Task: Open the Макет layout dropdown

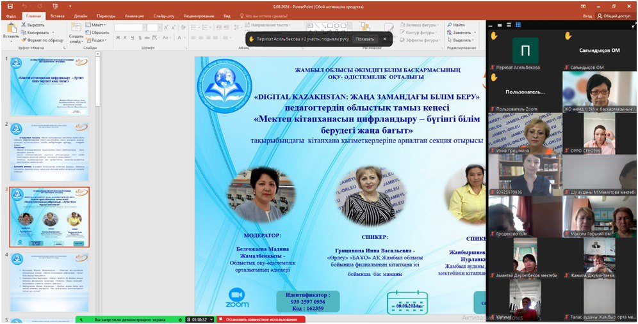Action: pyautogui.click(x=96, y=25)
